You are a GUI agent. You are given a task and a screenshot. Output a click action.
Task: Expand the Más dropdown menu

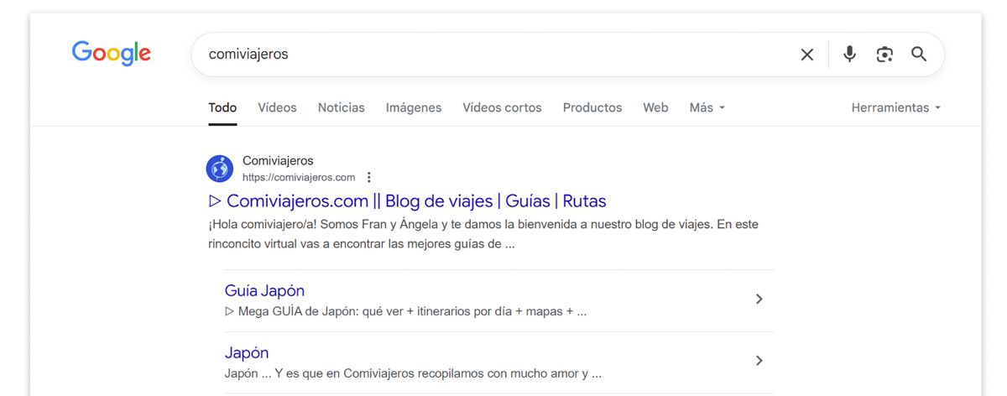pos(707,107)
